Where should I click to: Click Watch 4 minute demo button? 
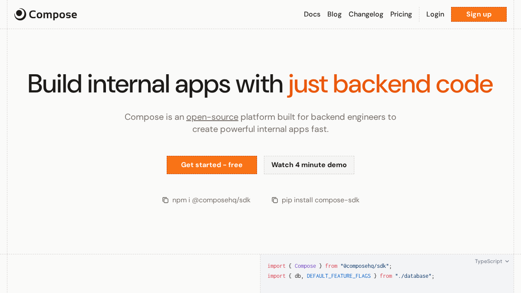pos(309,165)
